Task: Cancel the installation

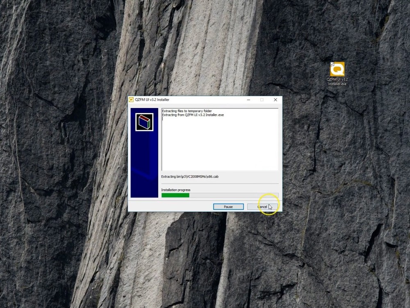Action: click(262, 207)
